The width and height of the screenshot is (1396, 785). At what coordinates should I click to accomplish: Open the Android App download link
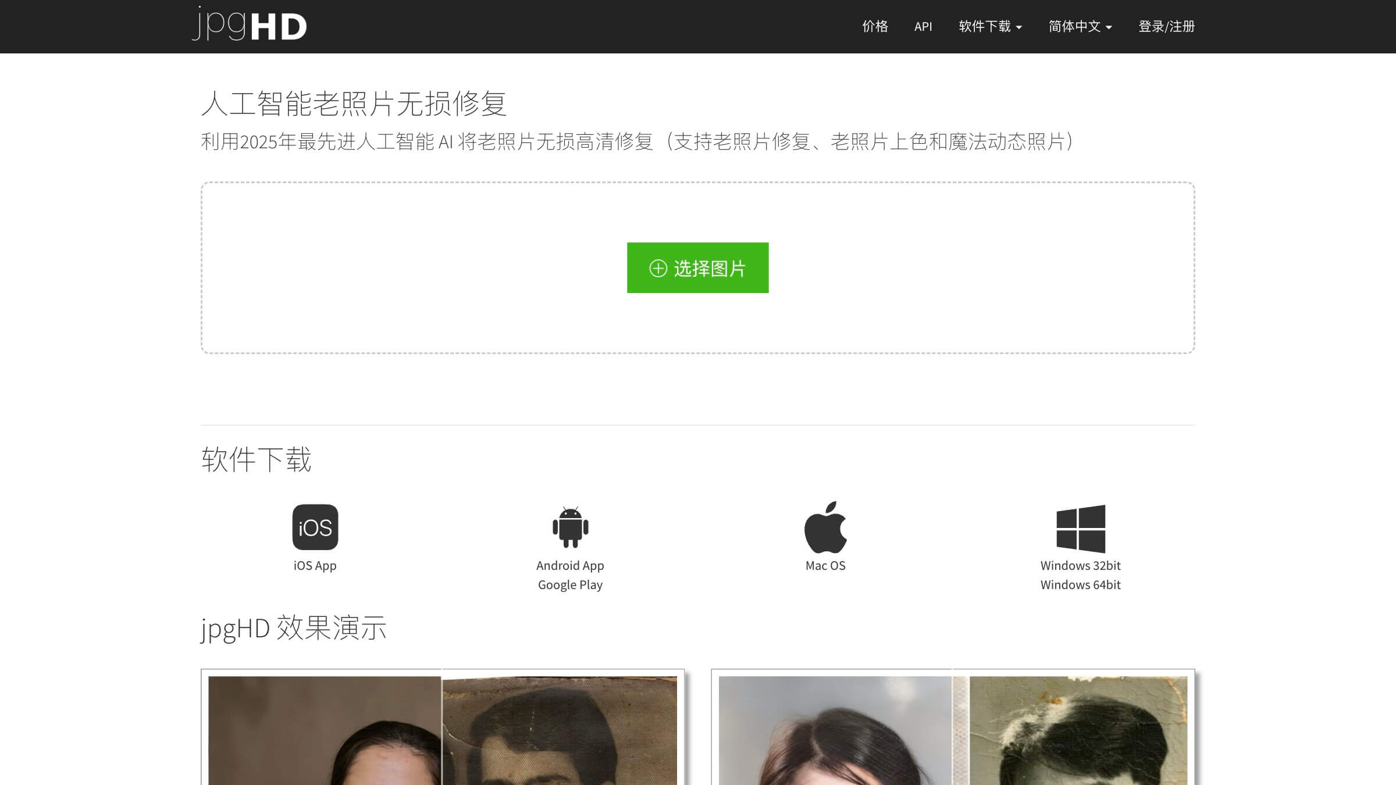point(570,565)
